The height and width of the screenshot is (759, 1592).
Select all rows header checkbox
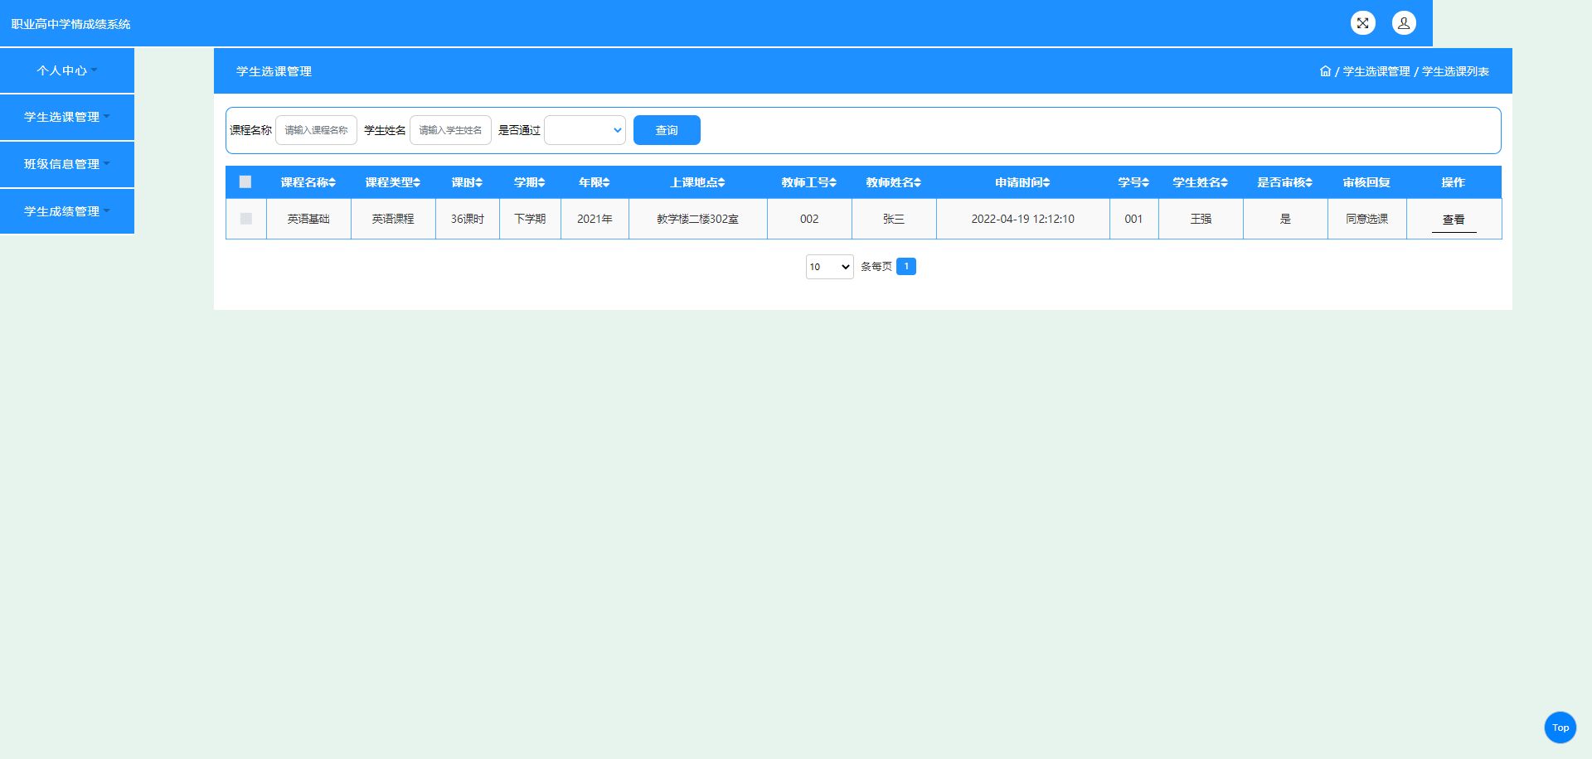coord(245,181)
